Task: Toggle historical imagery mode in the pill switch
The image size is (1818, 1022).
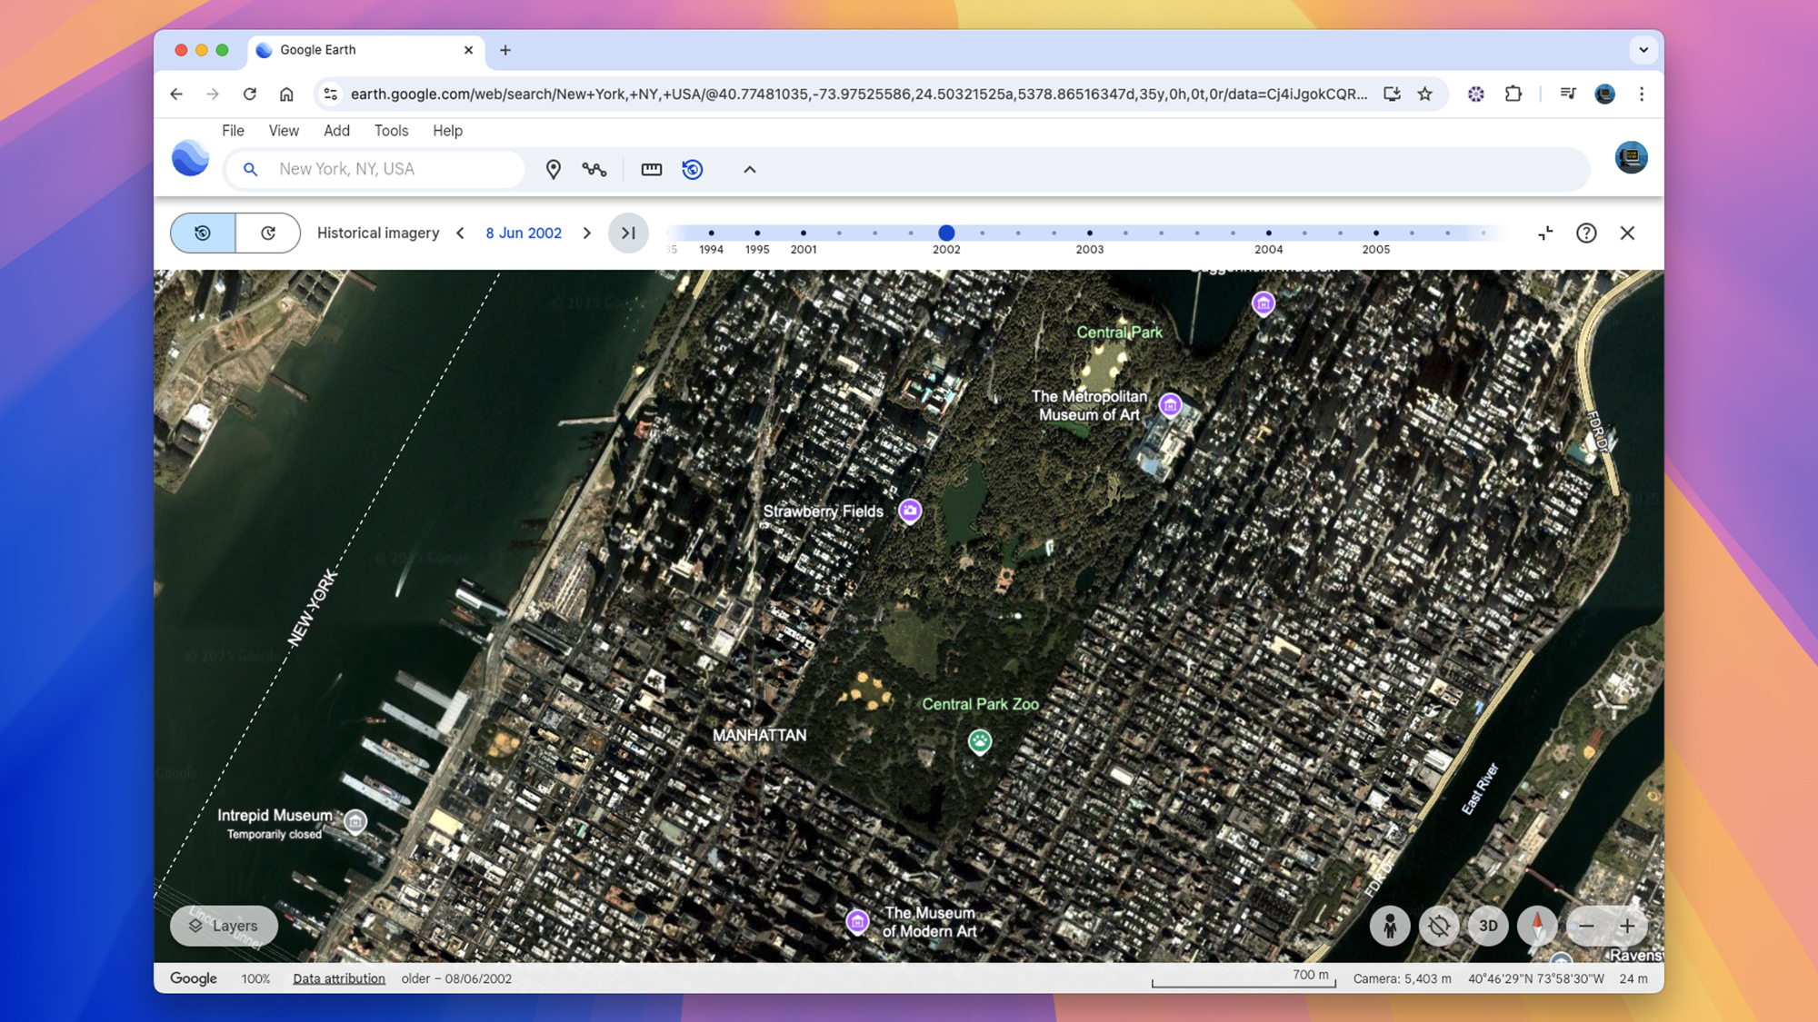Action: 201,233
